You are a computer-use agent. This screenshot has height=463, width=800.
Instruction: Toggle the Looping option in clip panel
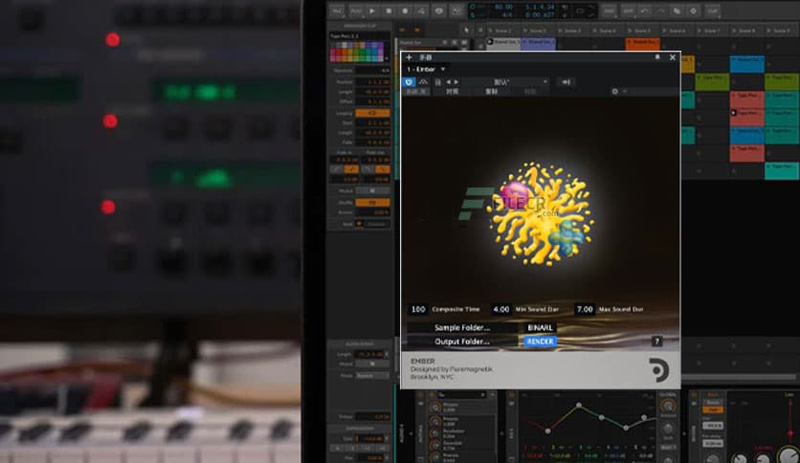(371, 113)
